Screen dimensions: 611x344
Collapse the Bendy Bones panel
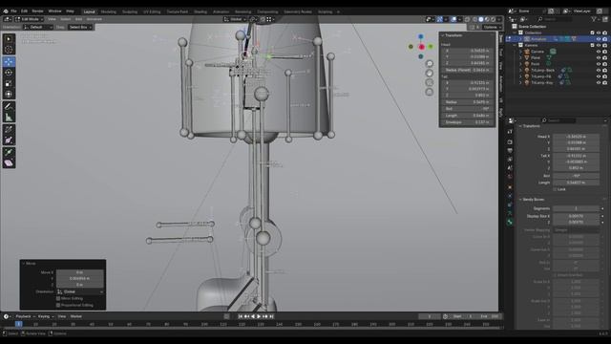(520, 200)
